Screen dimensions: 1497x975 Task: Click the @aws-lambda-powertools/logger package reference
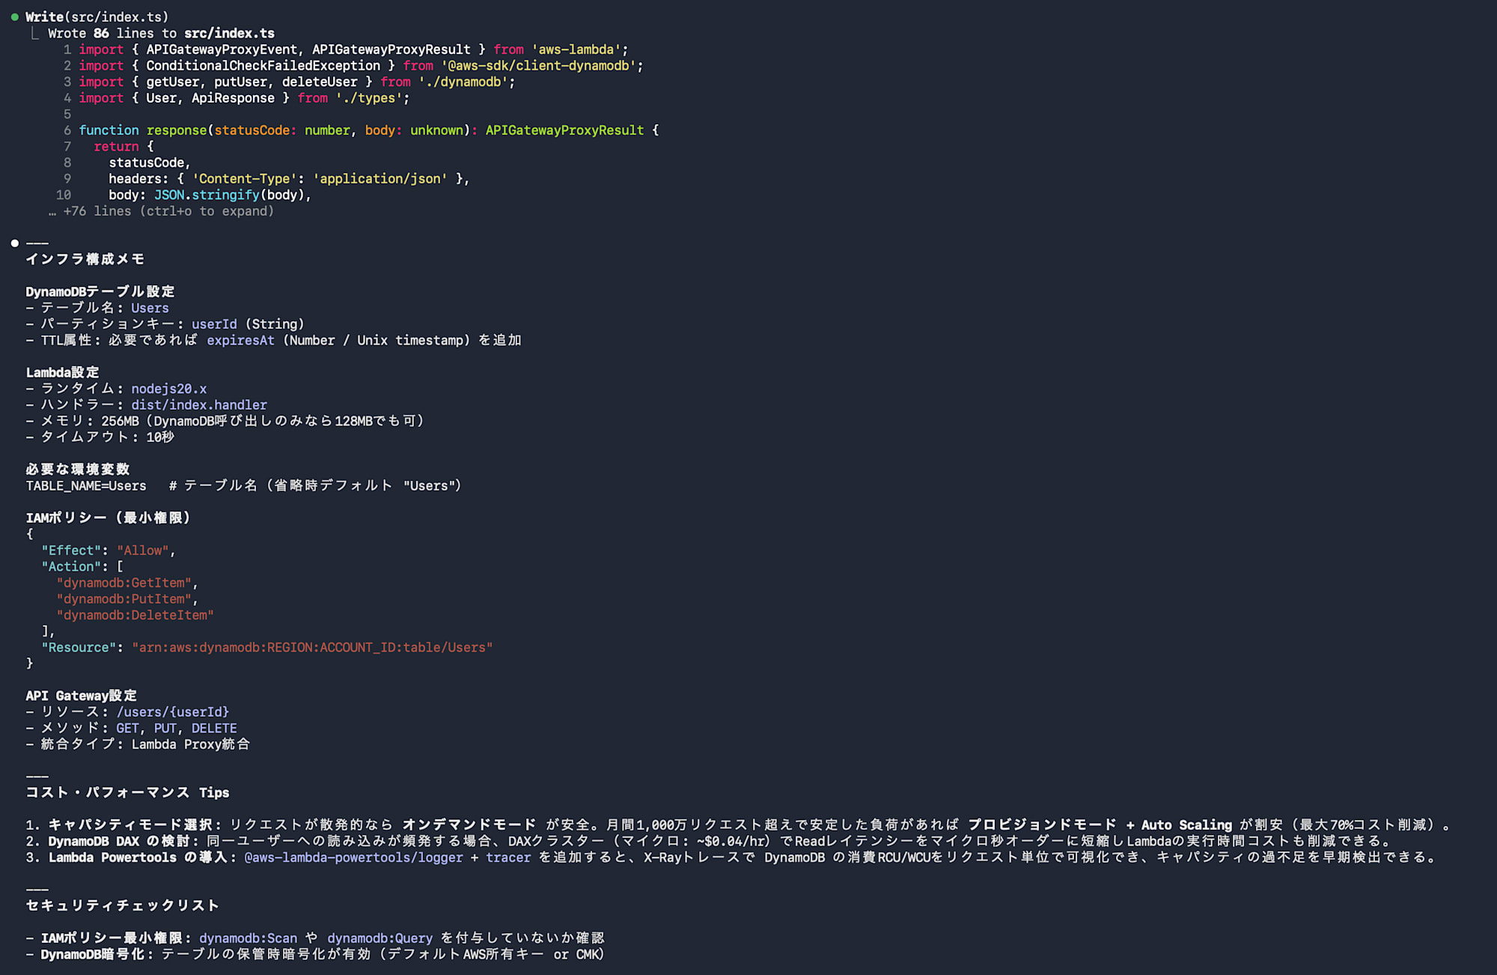point(352,857)
